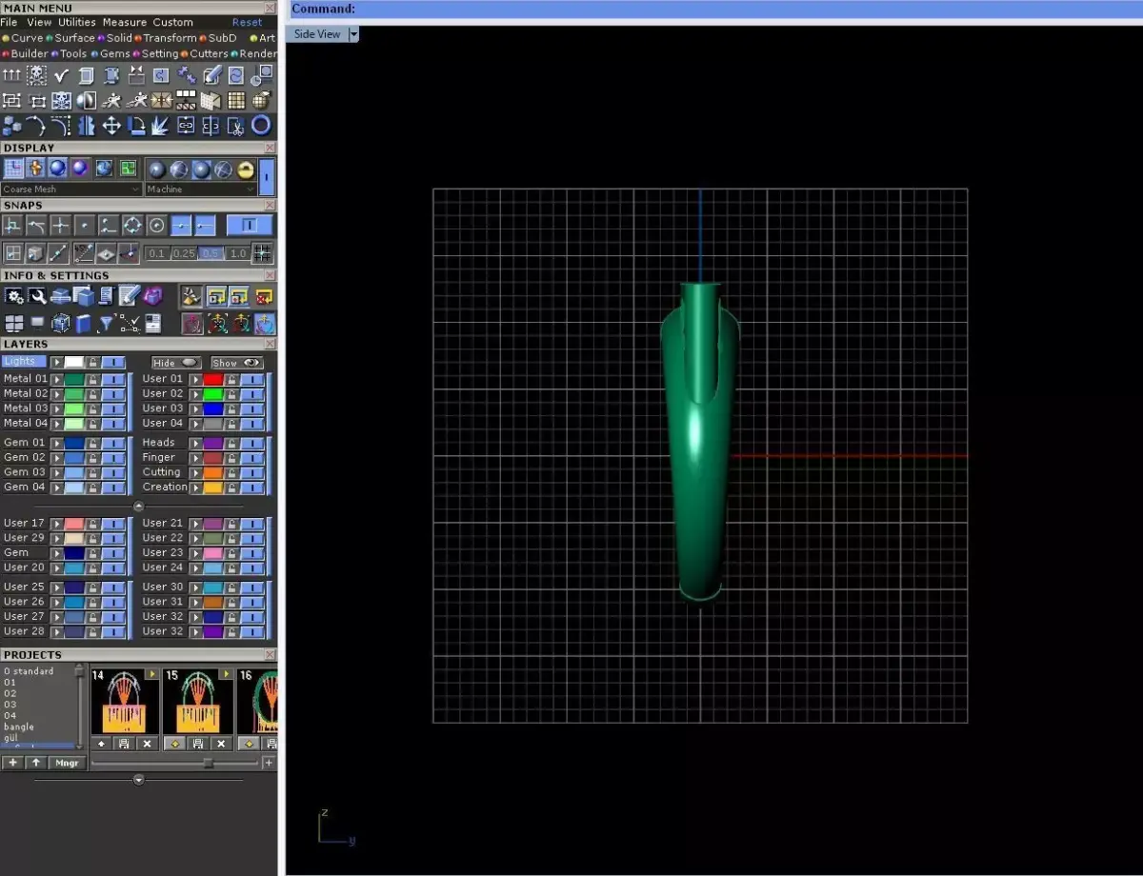The width and height of the screenshot is (1143, 876).
Task: Click the explode burst icon
Action: [161, 125]
